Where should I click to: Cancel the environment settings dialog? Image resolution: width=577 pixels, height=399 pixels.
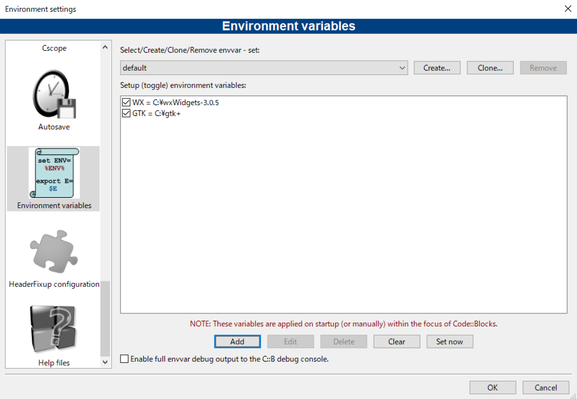(x=545, y=388)
